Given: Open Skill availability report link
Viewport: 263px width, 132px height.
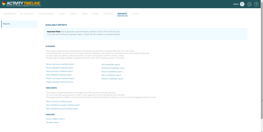Looking at the screenshot, I should coord(110,65).
